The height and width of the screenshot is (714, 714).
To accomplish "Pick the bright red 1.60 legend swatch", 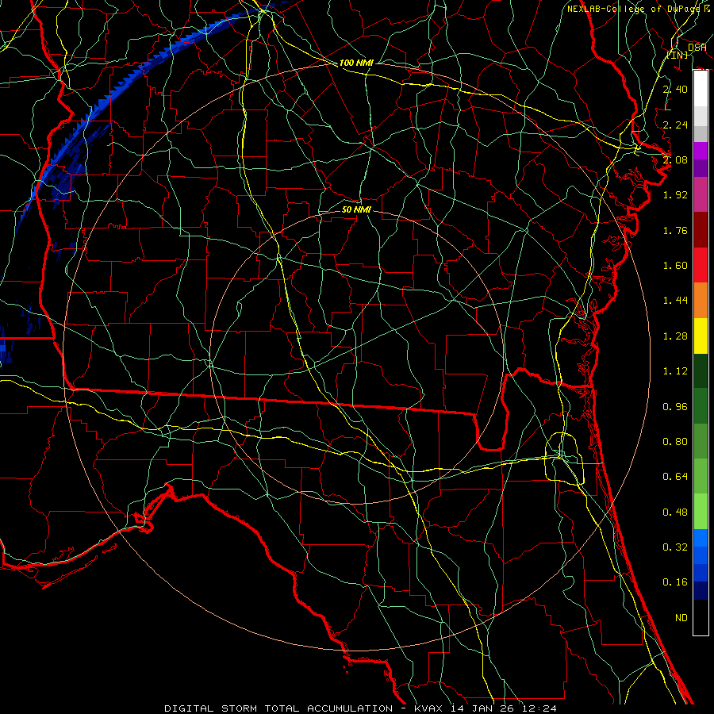I will pos(701,265).
